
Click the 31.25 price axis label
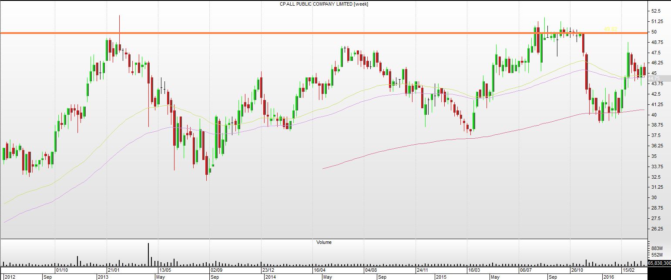point(657,187)
